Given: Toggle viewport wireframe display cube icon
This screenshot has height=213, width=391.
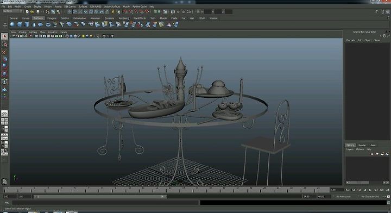Looking at the screenshot, I should tap(67, 36).
